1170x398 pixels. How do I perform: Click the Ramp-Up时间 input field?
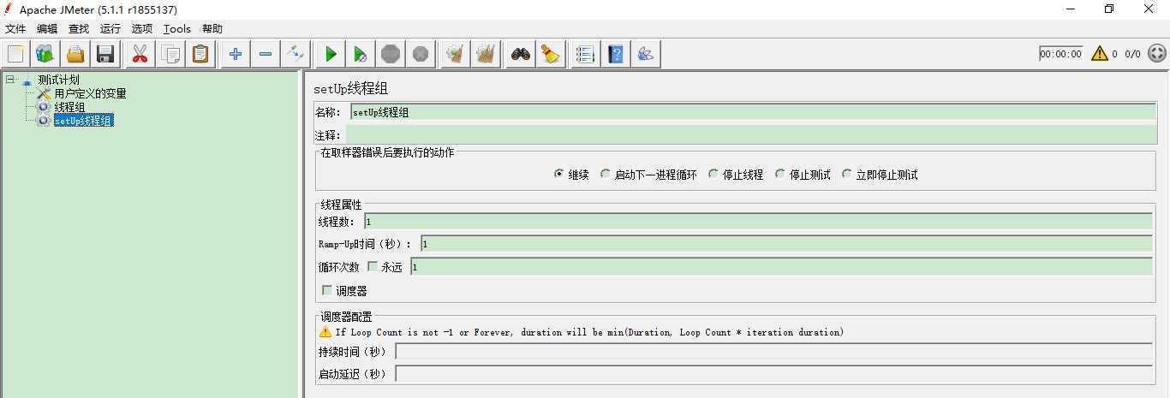point(786,244)
